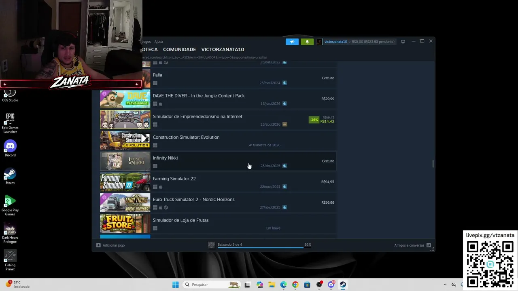Click the R$94,95 price
Screen dimensions: 518x291
[328, 182]
